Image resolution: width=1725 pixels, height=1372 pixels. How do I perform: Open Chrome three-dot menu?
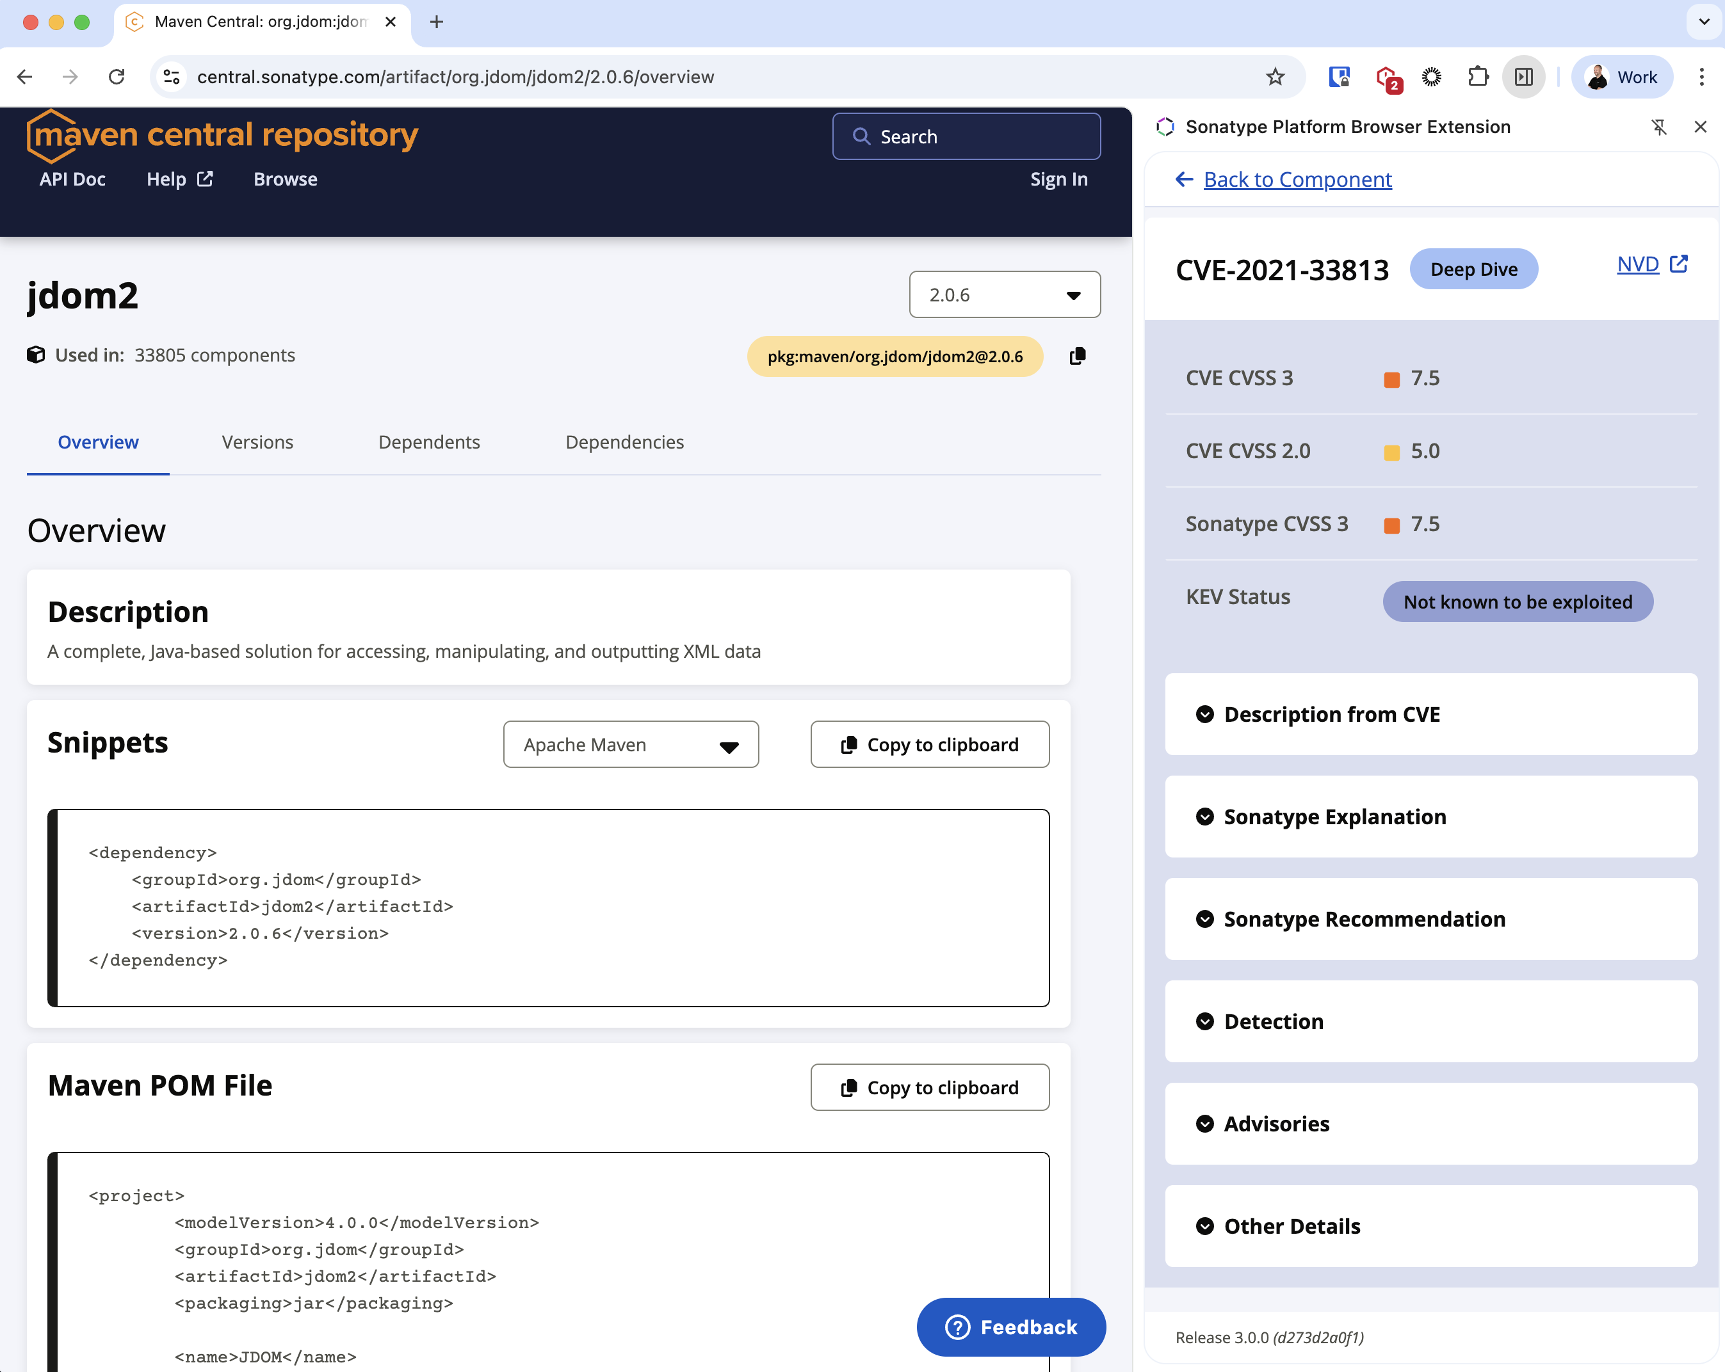point(1701,77)
